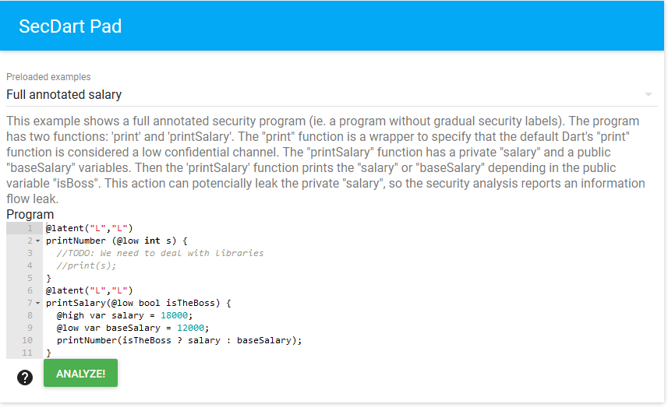Click line number 11 in the gutter
Viewport: 668px width, 411px height.
click(x=27, y=353)
